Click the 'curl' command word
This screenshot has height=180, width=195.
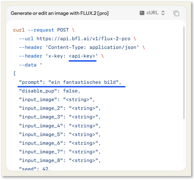[x=19, y=30]
